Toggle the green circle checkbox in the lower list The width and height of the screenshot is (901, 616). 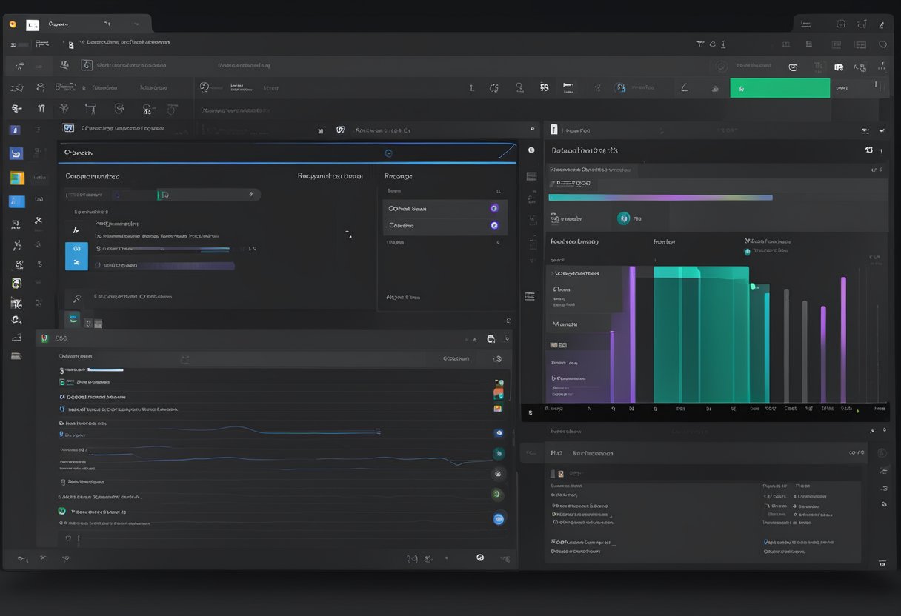[x=62, y=511]
